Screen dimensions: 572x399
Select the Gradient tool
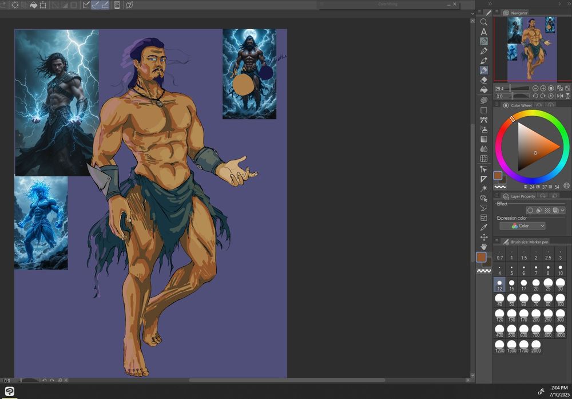[x=484, y=139]
